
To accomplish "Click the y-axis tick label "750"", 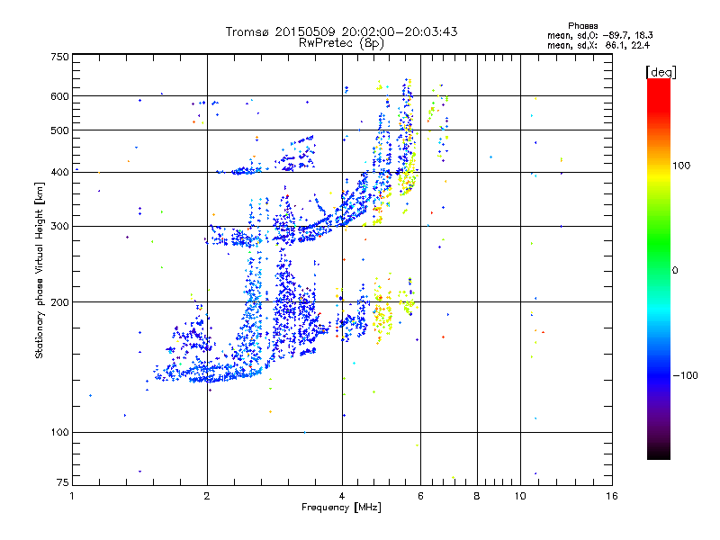I will pyautogui.click(x=60, y=57).
